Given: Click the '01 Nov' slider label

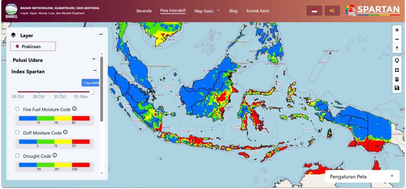Looking at the screenshot, I should [x=81, y=97].
